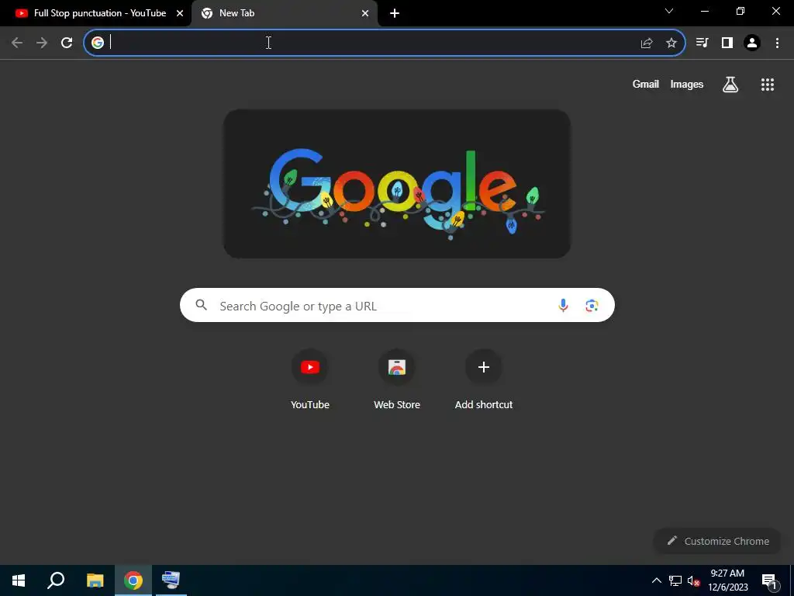Reload the page with the refresh icon
Viewport: 794px width, 596px height.
[67, 43]
